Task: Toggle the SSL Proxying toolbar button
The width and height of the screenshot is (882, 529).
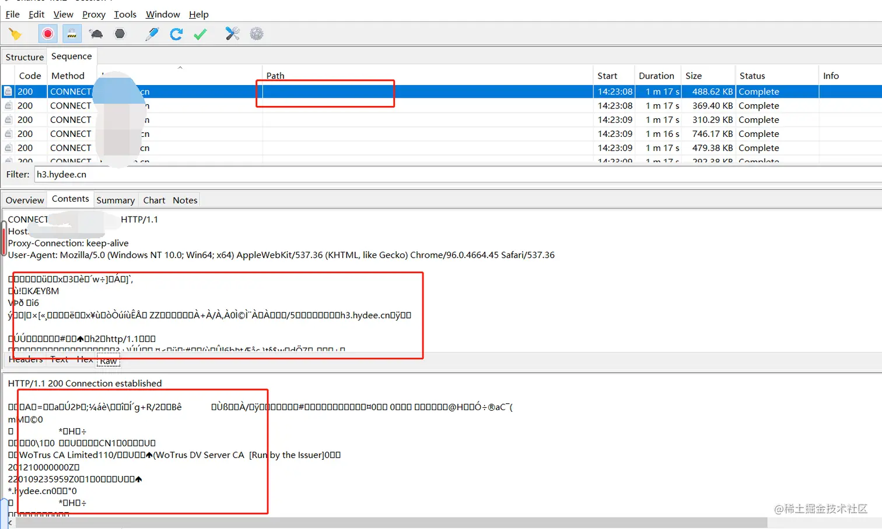Action: click(x=72, y=34)
